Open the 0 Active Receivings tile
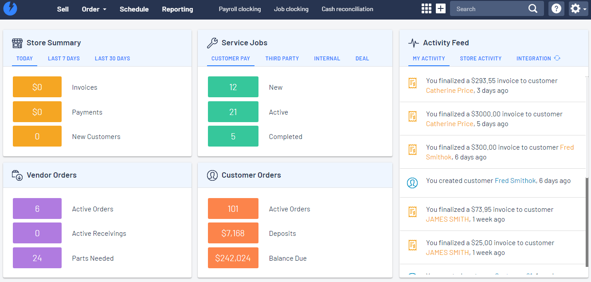The height and width of the screenshot is (282, 591). pyautogui.click(x=37, y=233)
